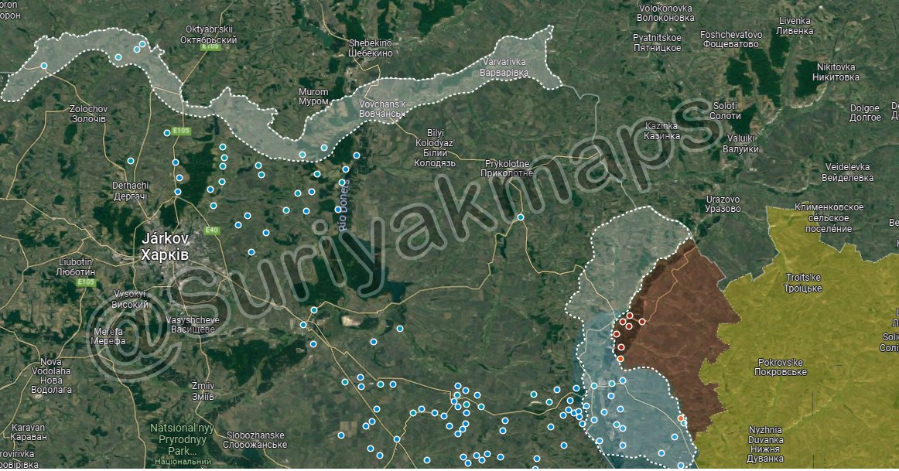Select the Kazinka Казинка label
The image size is (899, 471).
(x=661, y=131)
